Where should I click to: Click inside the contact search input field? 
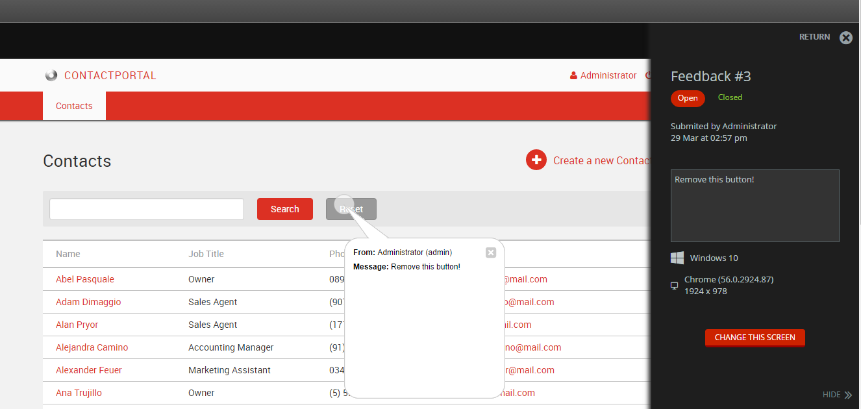[x=146, y=208]
